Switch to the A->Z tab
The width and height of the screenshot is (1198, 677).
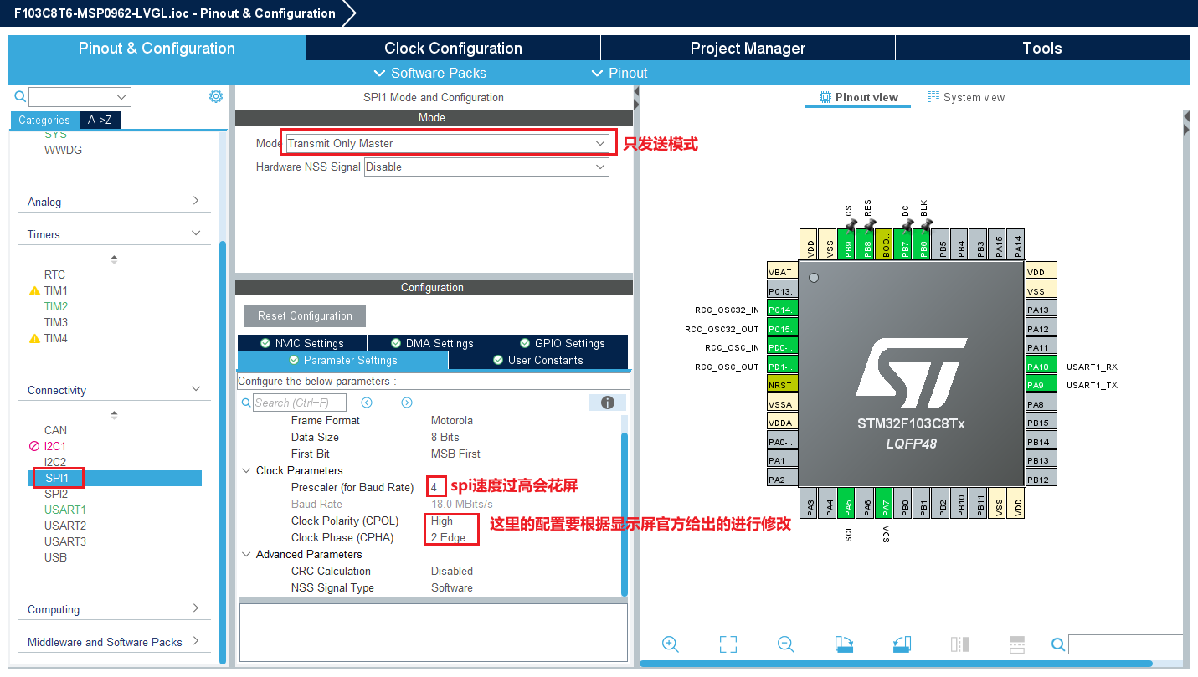tap(100, 120)
